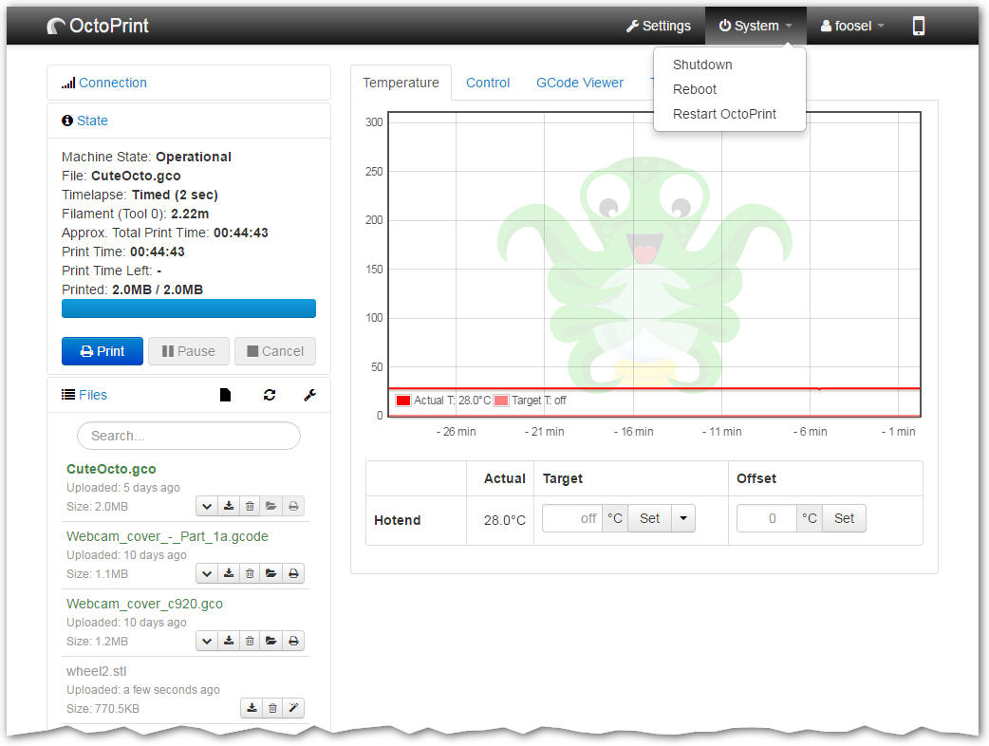This screenshot has width=989, height=746.
Task: Open the foosel user dropdown
Action: click(850, 26)
